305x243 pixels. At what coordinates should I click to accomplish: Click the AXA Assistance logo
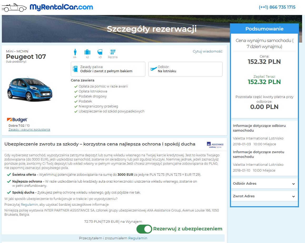click(x=215, y=145)
